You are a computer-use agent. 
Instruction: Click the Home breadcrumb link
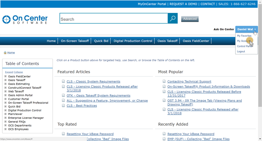(x=11, y=53)
